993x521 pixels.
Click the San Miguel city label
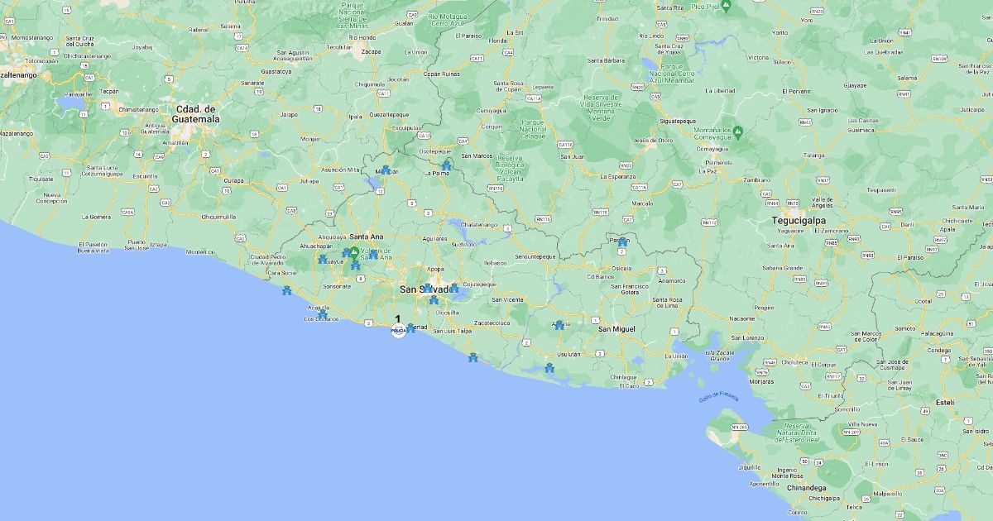tap(616, 329)
